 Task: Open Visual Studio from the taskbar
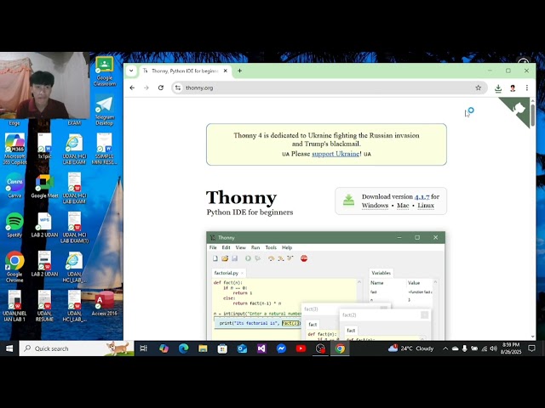pyautogui.click(x=261, y=348)
